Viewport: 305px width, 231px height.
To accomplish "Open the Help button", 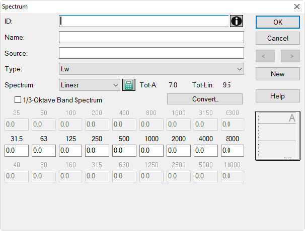I will (278, 96).
